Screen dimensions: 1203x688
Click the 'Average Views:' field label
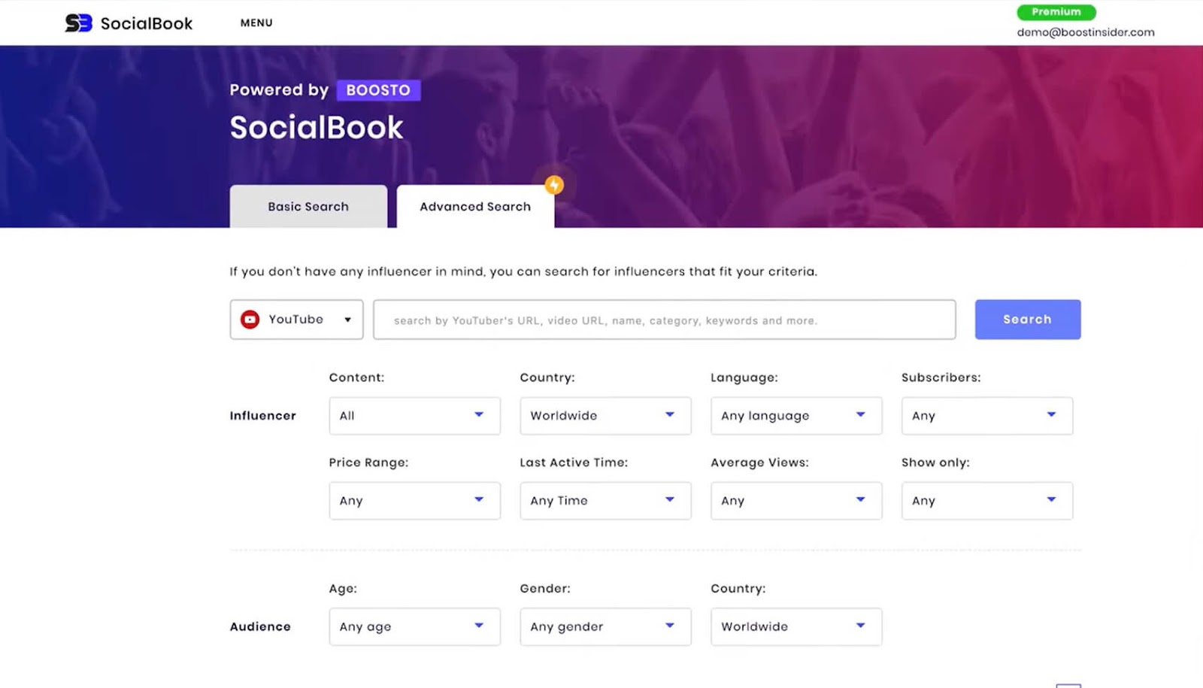click(x=760, y=462)
